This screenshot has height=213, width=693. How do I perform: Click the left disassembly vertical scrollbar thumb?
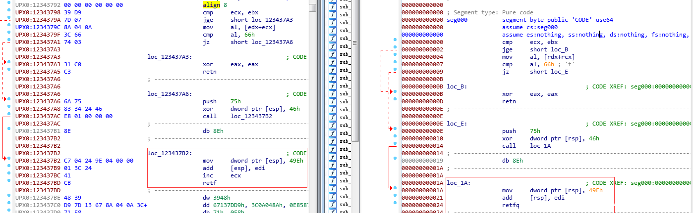point(312,8)
